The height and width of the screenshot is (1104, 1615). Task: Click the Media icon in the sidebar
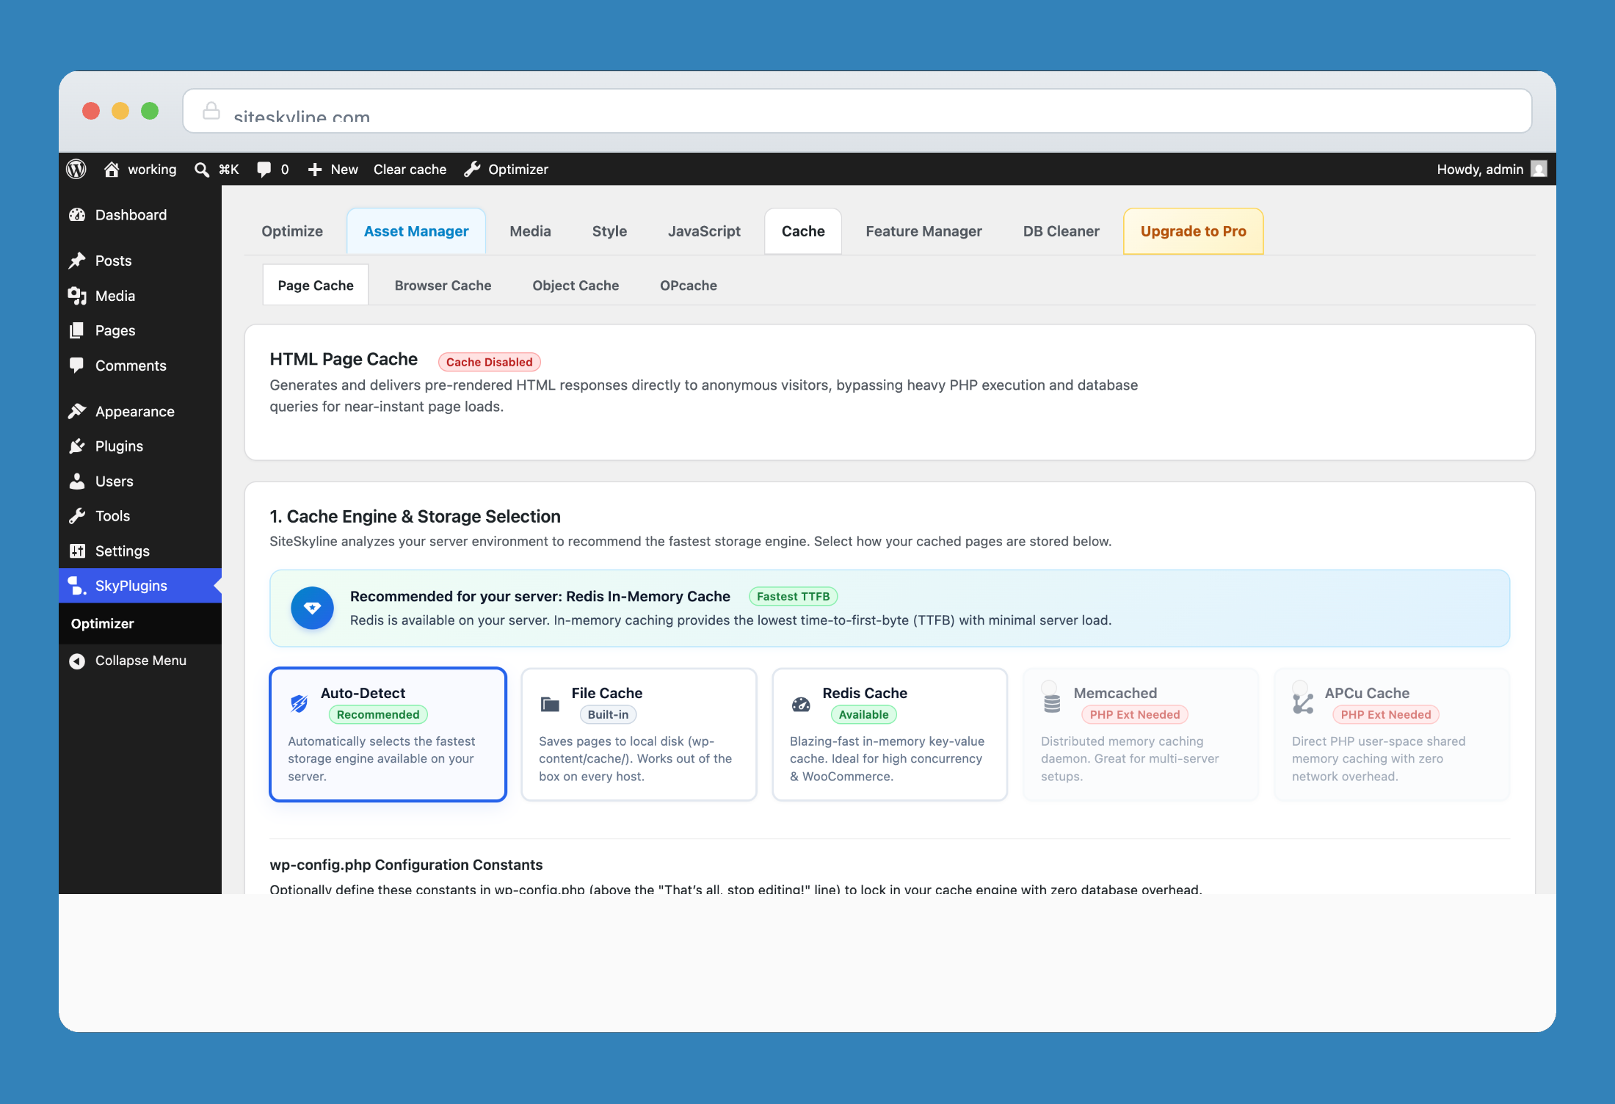point(77,296)
